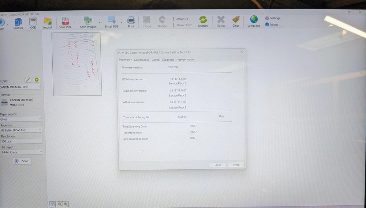
Task: Click the Firmware version value 2.02.000
Action: tap(173, 67)
